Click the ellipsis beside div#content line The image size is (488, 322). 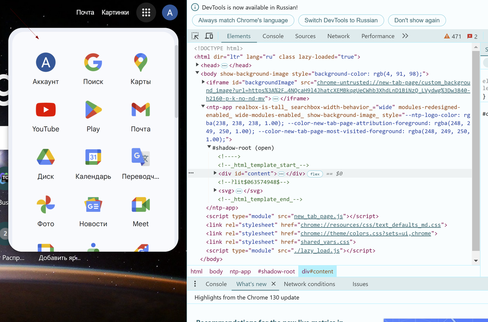coord(191,173)
